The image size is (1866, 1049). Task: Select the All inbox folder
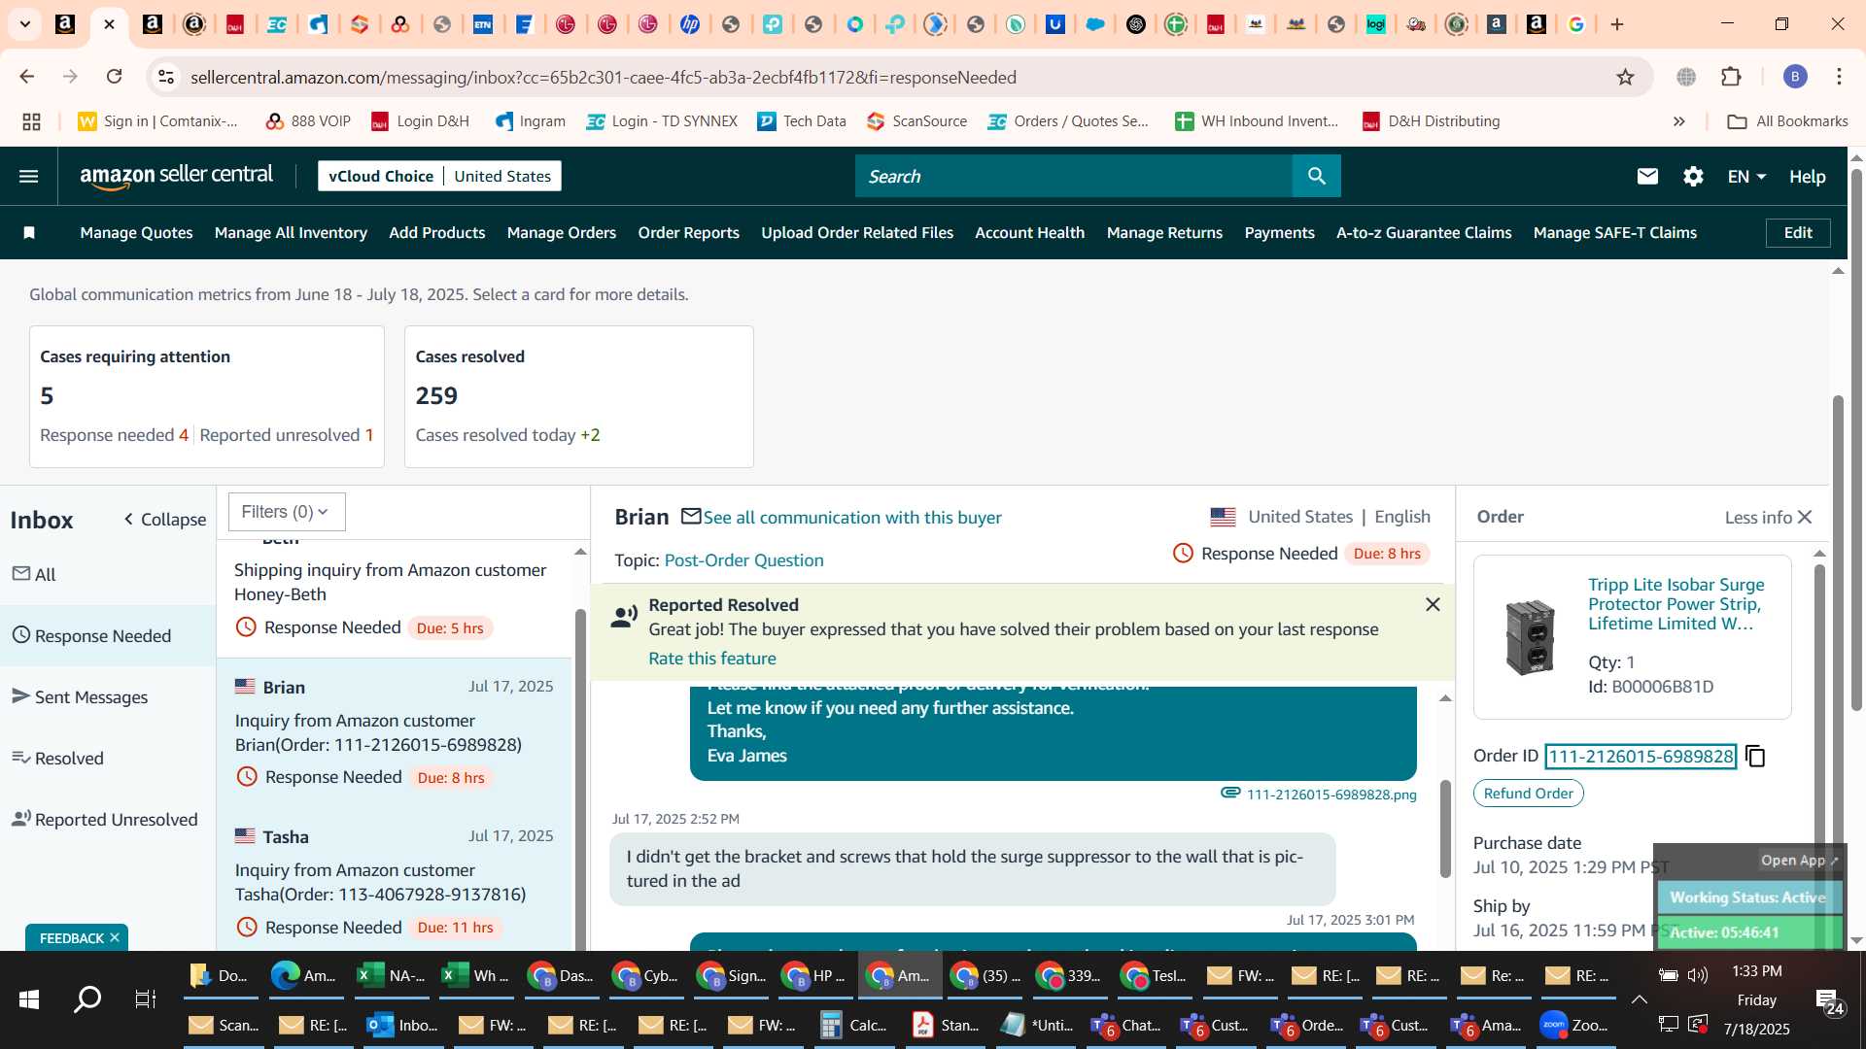[108, 574]
